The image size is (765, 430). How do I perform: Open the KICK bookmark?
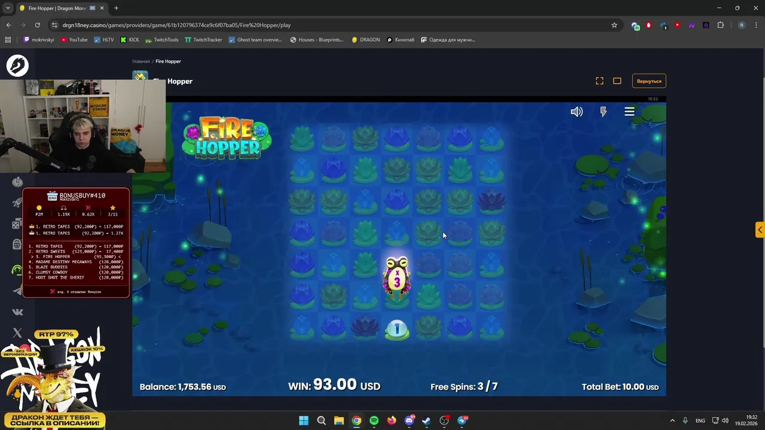[130, 40]
